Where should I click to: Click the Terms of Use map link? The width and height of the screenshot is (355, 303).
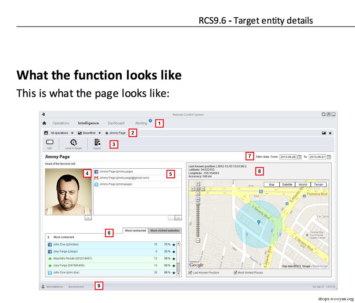(320, 266)
